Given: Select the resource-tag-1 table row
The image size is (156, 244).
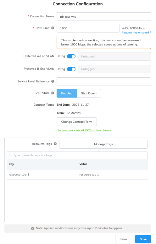Looking at the screenshot, I should pos(77,175).
